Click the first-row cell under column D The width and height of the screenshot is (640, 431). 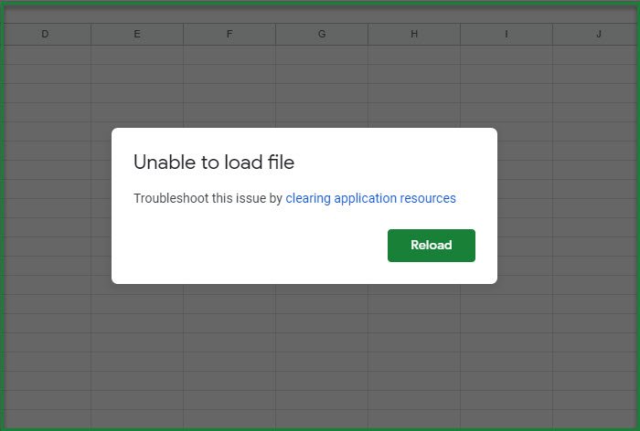(x=45, y=54)
